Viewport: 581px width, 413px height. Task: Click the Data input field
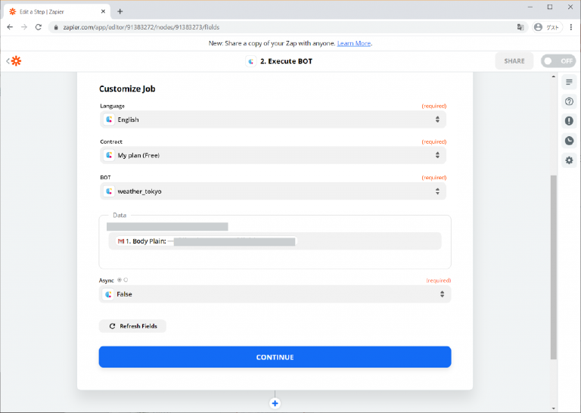coord(275,242)
